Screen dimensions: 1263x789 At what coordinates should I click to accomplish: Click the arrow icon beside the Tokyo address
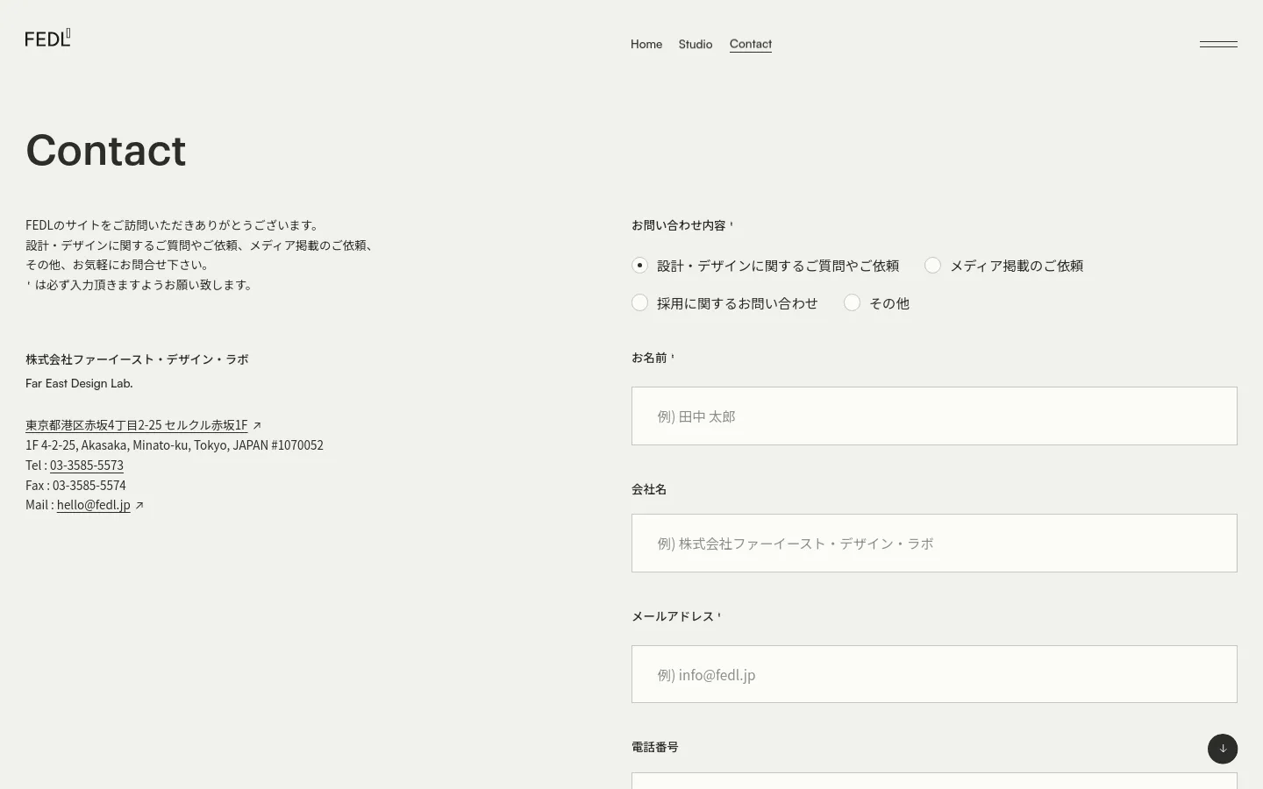pos(257,425)
